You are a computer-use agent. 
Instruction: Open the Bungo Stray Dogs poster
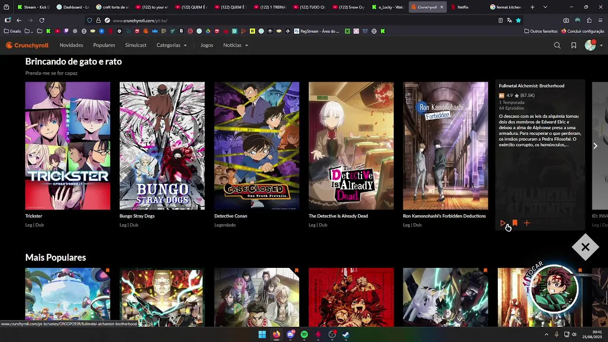pyautogui.click(x=162, y=146)
